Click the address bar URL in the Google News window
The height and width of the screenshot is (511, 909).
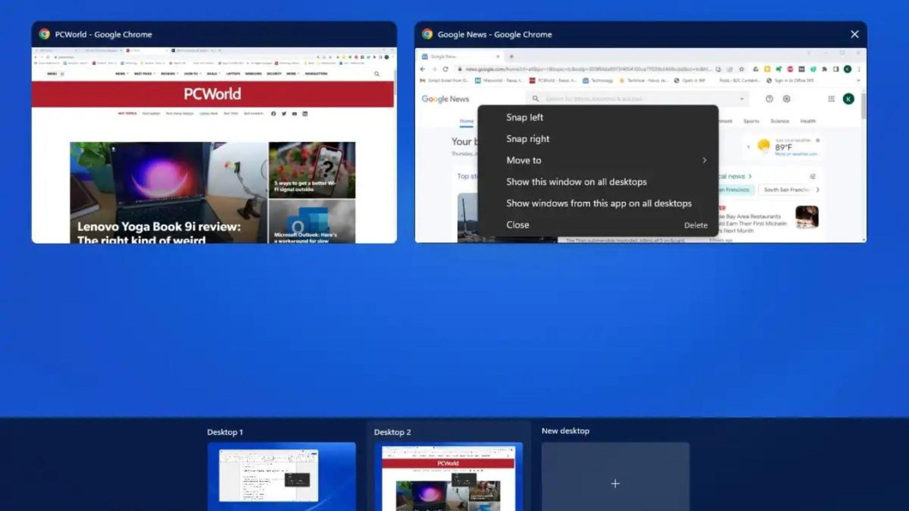tap(587, 69)
